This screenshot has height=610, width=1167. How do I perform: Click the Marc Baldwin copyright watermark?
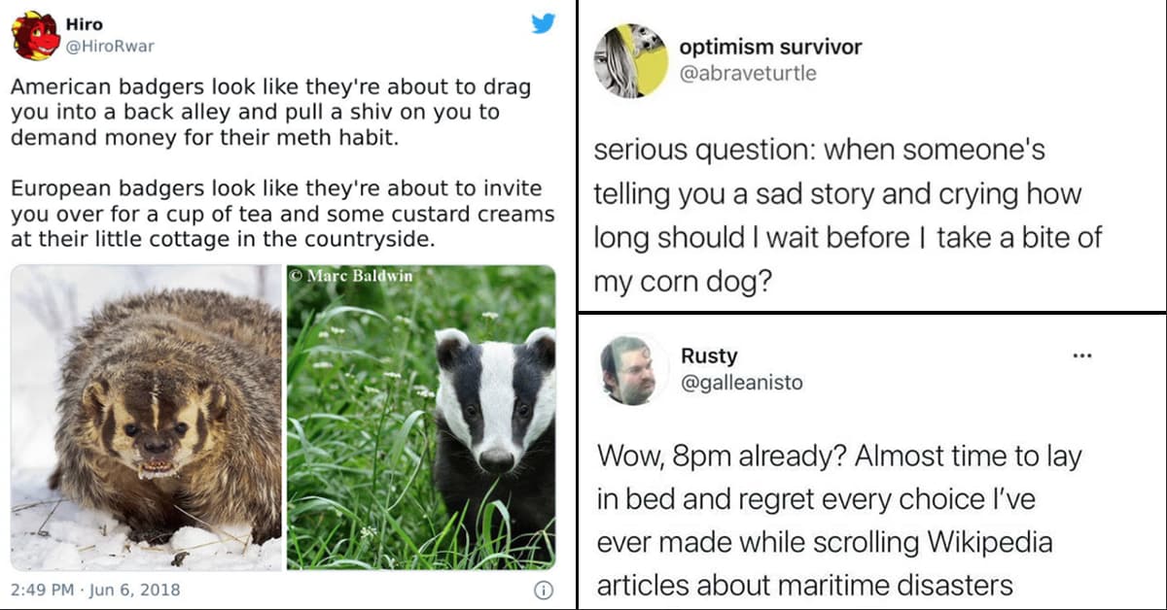(351, 276)
